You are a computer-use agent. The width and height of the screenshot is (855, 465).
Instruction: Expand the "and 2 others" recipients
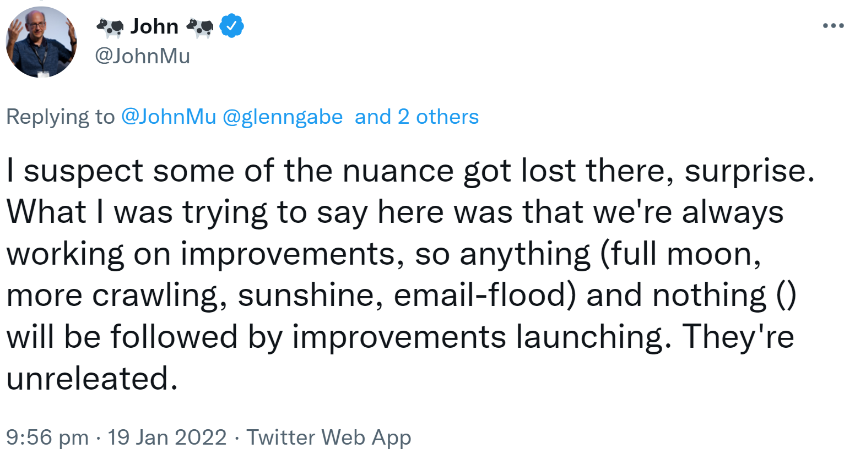(x=416, y=117)
